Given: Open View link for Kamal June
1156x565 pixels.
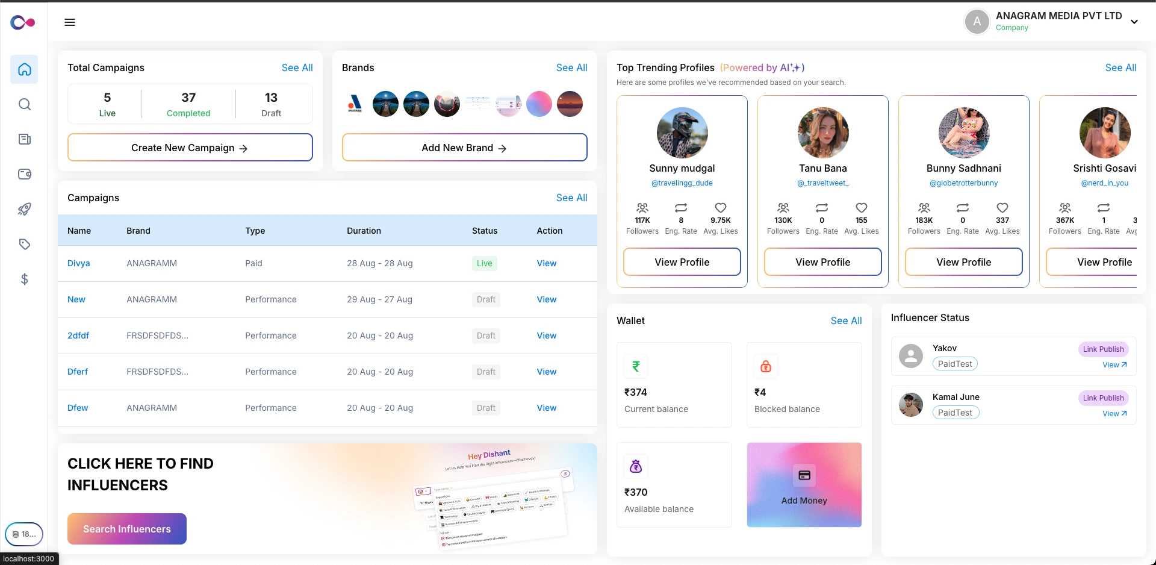Looking at the screenshot, I should [x=1114, y=414].
